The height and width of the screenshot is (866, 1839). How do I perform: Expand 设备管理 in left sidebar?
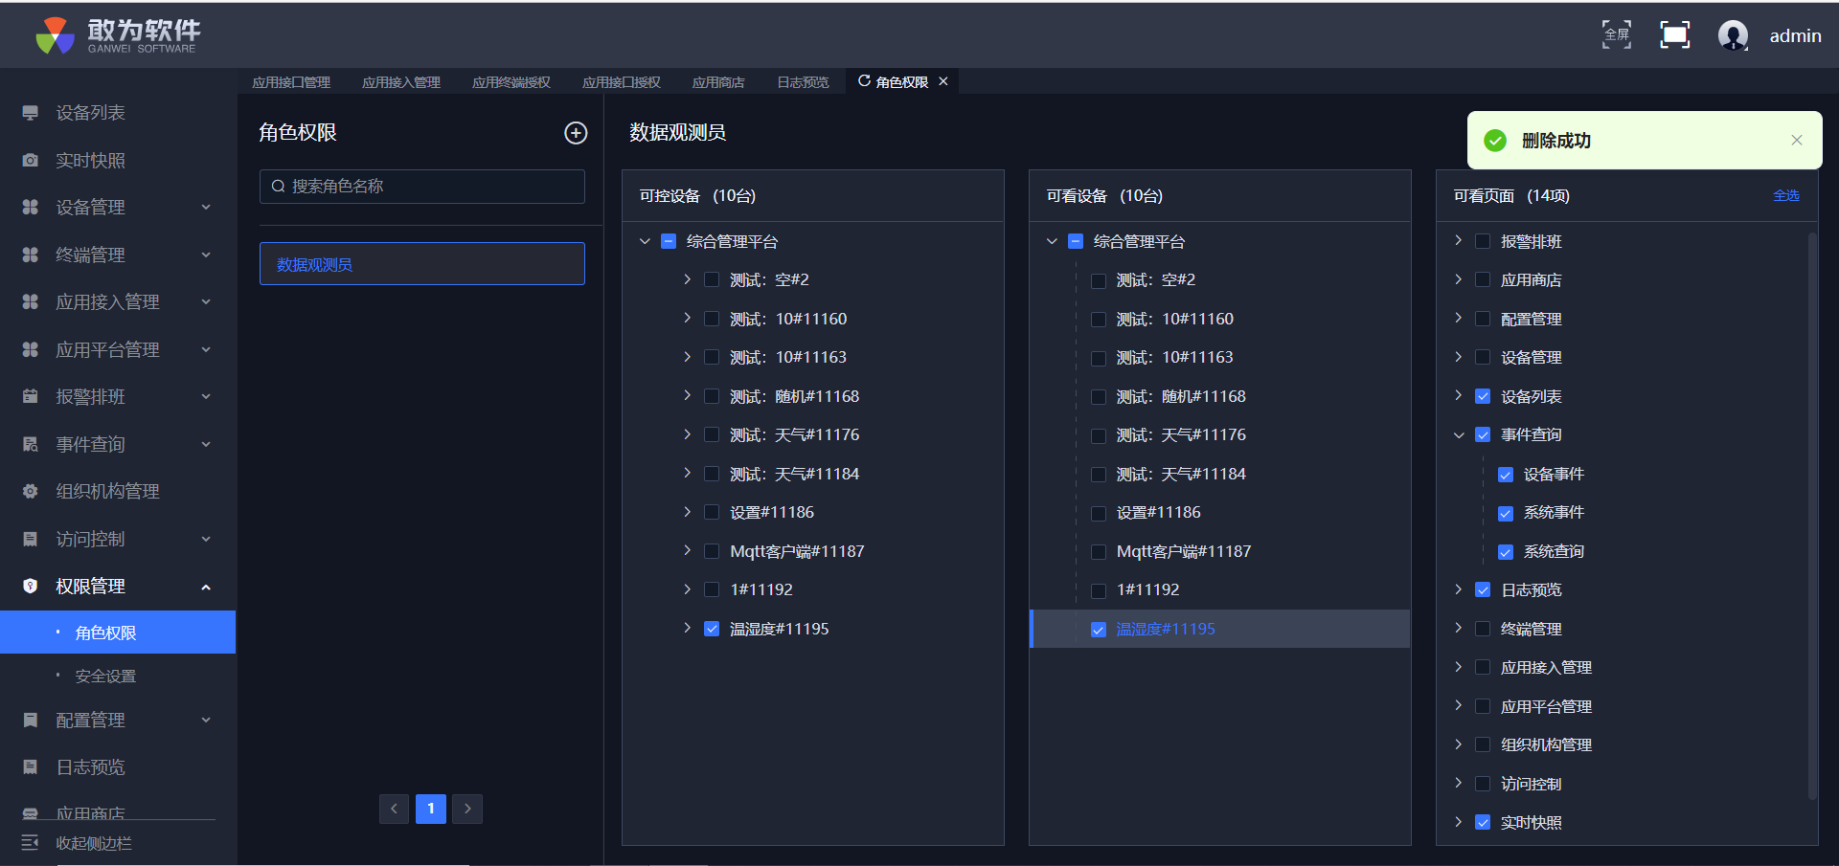click(115, 208)
